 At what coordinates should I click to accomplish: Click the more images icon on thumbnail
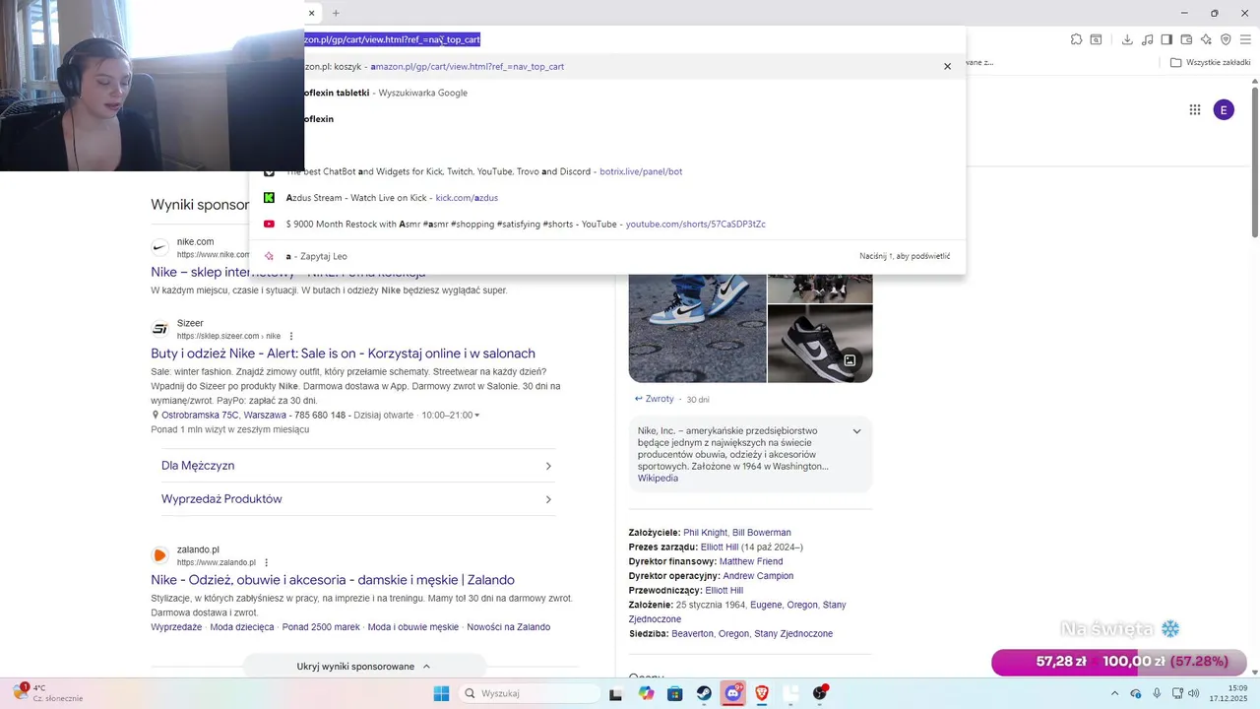[x=850, y=360]
